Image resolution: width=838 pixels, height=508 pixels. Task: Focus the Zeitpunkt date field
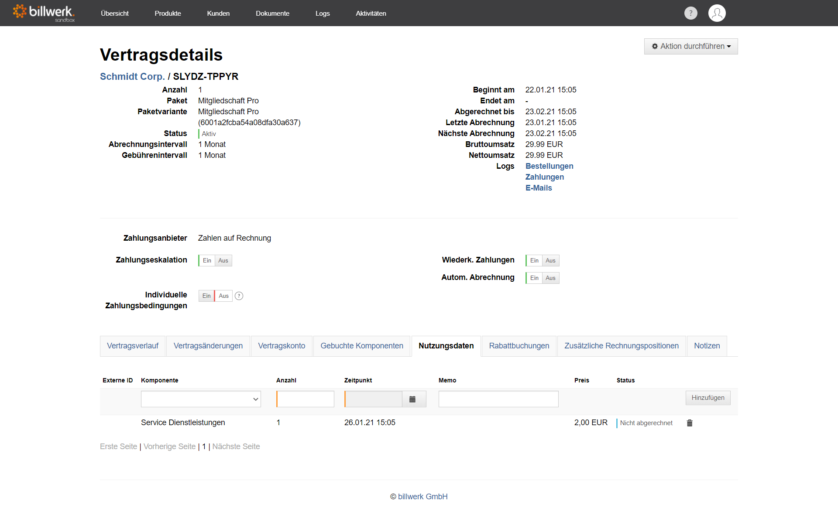click(373, 399)
